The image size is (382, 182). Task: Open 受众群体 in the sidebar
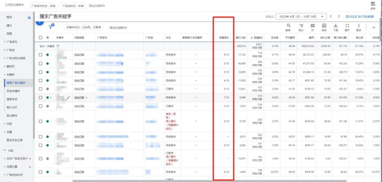click(12, 115)
